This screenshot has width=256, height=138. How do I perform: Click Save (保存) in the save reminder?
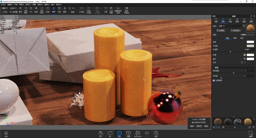[192, 126]
